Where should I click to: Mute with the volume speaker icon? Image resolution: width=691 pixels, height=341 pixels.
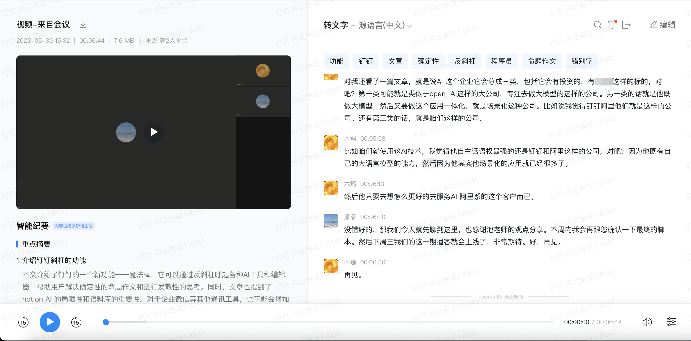point(647,322)
